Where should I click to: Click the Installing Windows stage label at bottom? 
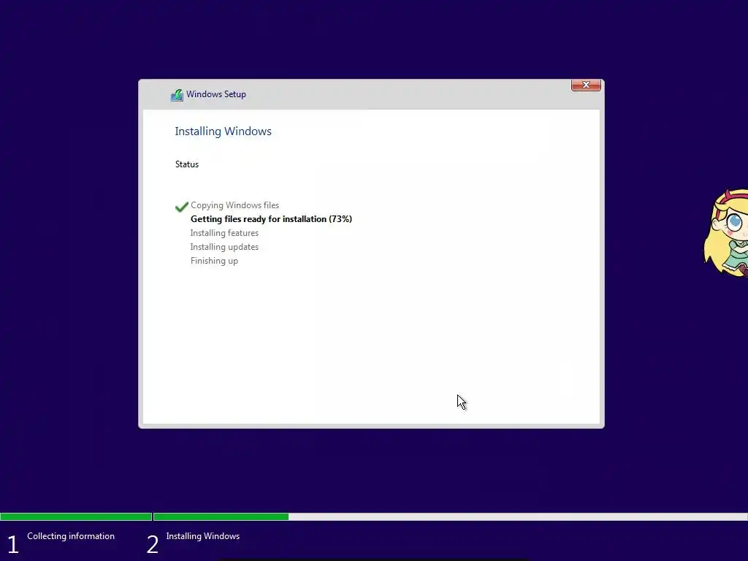click(x=203, y=536)
